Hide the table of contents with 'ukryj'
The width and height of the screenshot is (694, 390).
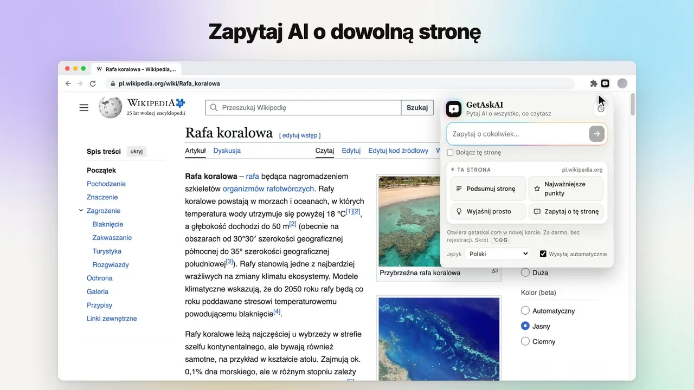[x=137, y=152]
